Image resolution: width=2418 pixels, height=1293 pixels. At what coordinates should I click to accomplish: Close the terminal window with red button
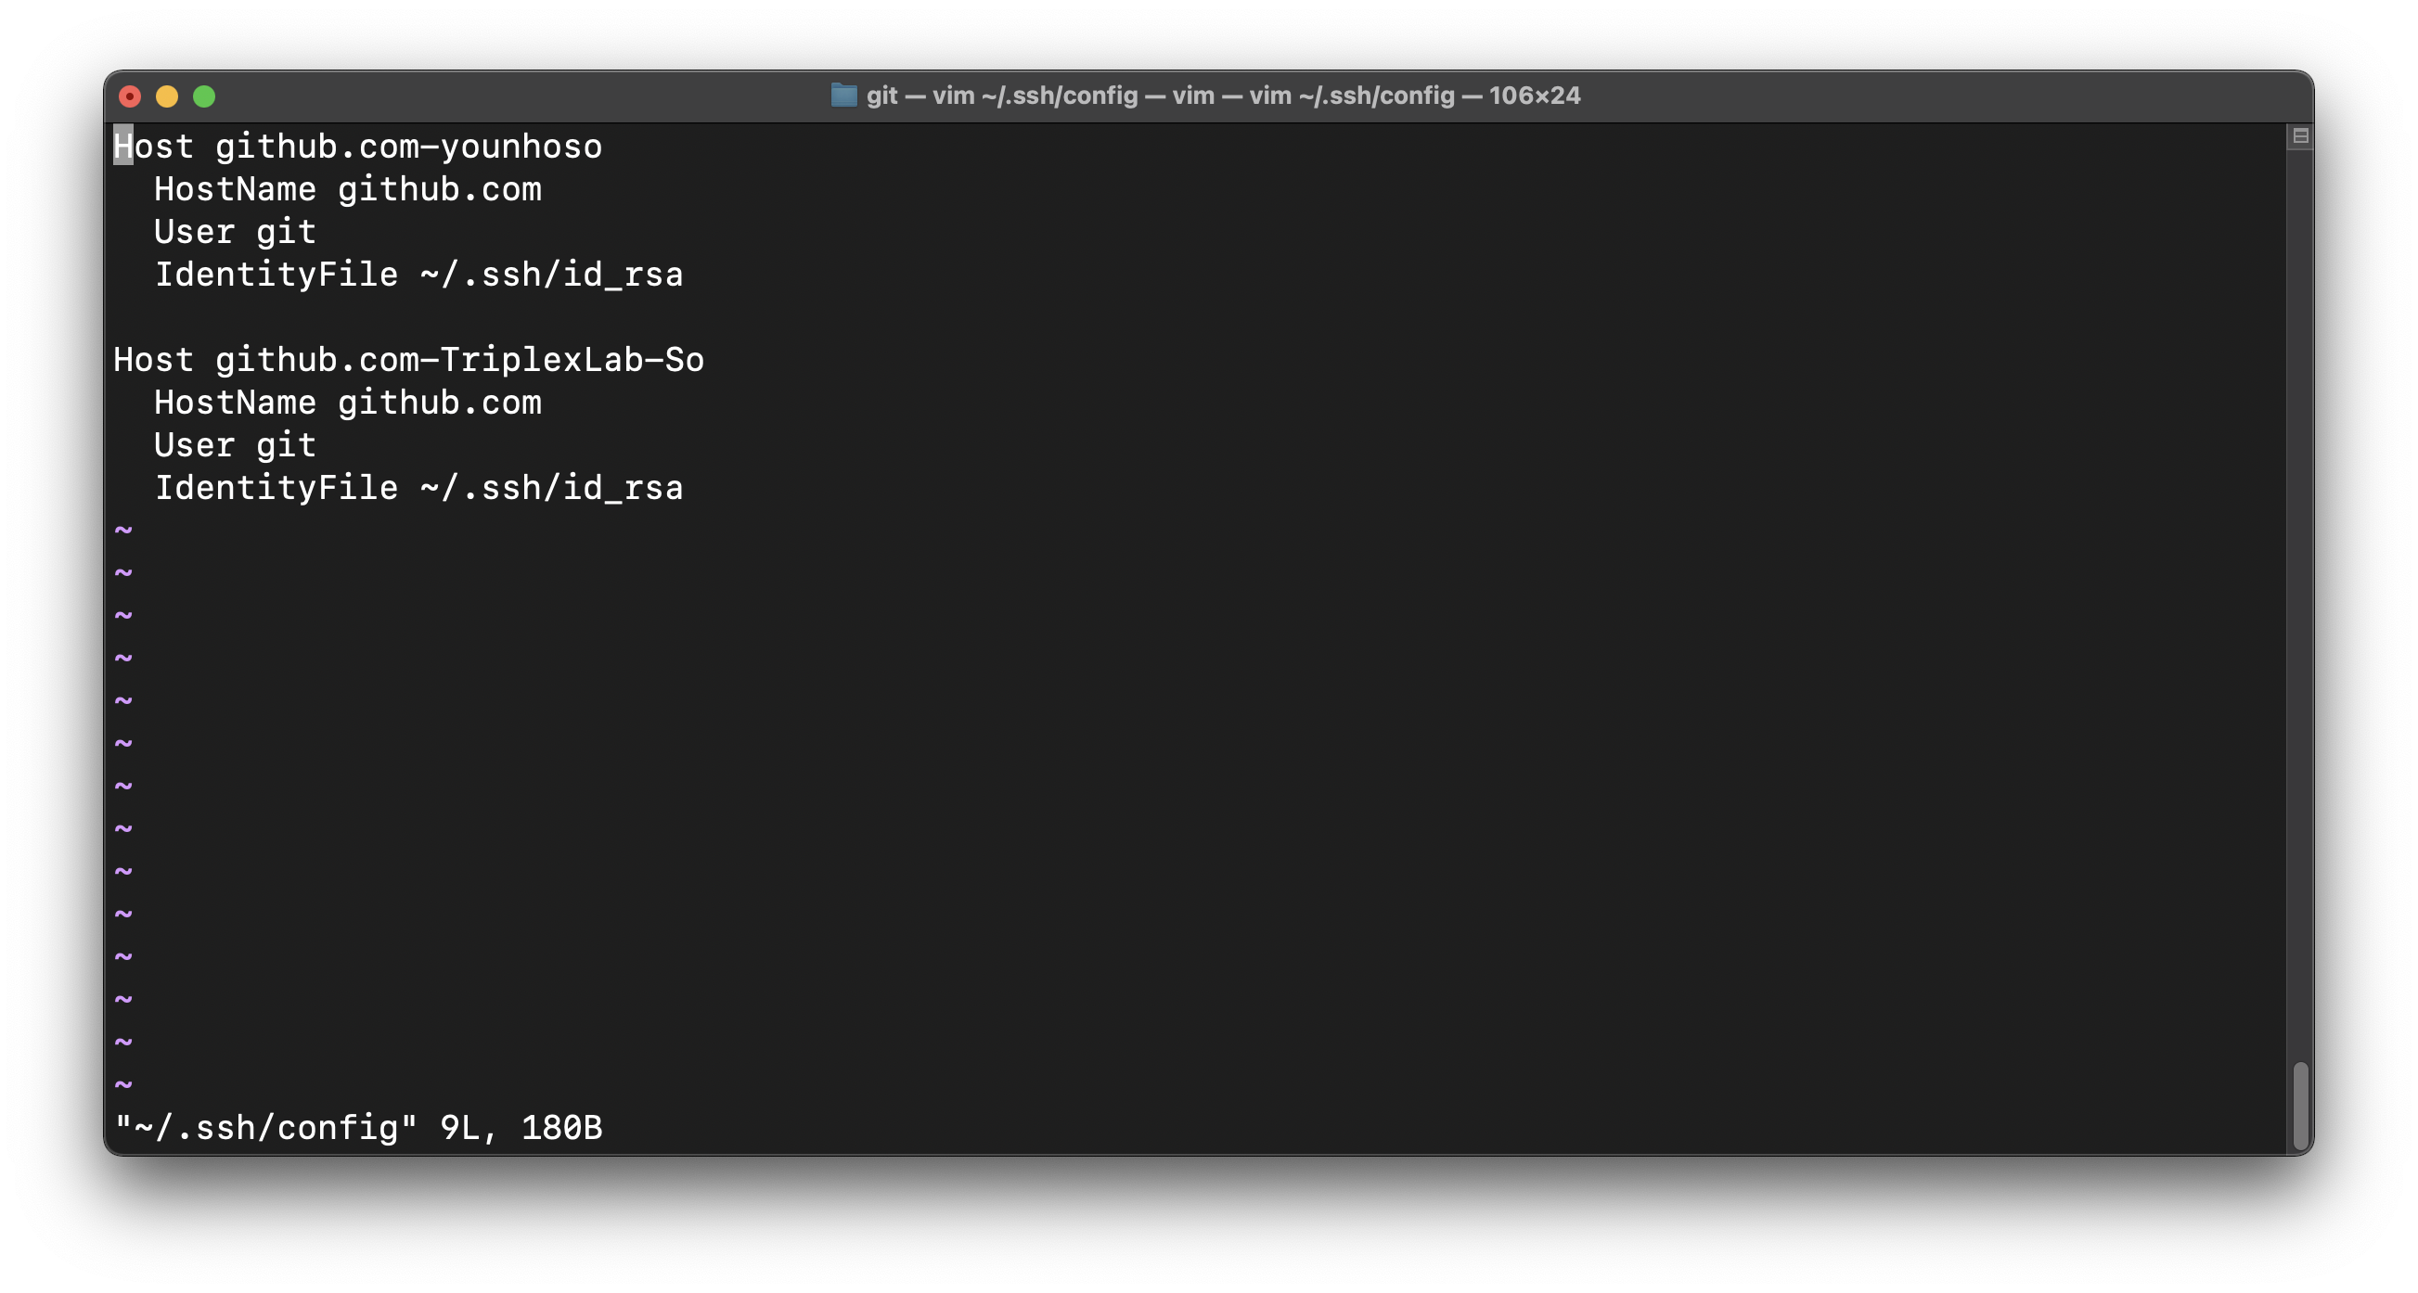[130, 96]
